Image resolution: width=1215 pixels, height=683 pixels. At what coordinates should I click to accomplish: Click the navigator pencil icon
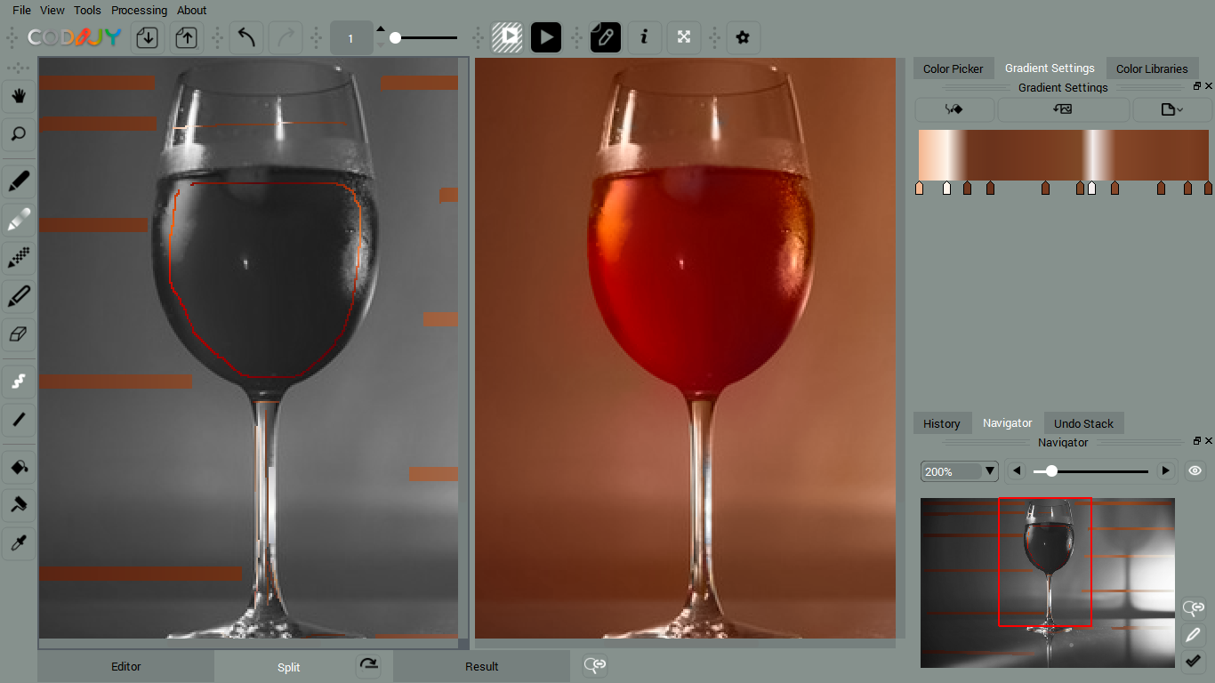(x=1194, y=635)
